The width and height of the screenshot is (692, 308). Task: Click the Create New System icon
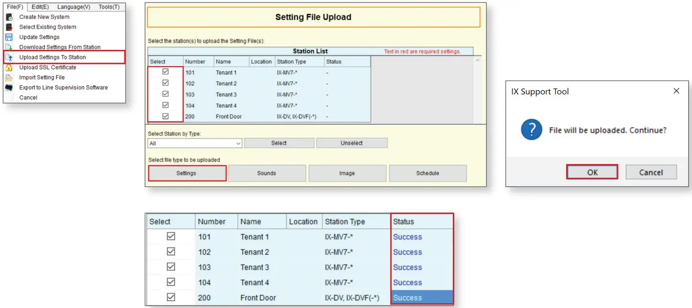[9, 17]
